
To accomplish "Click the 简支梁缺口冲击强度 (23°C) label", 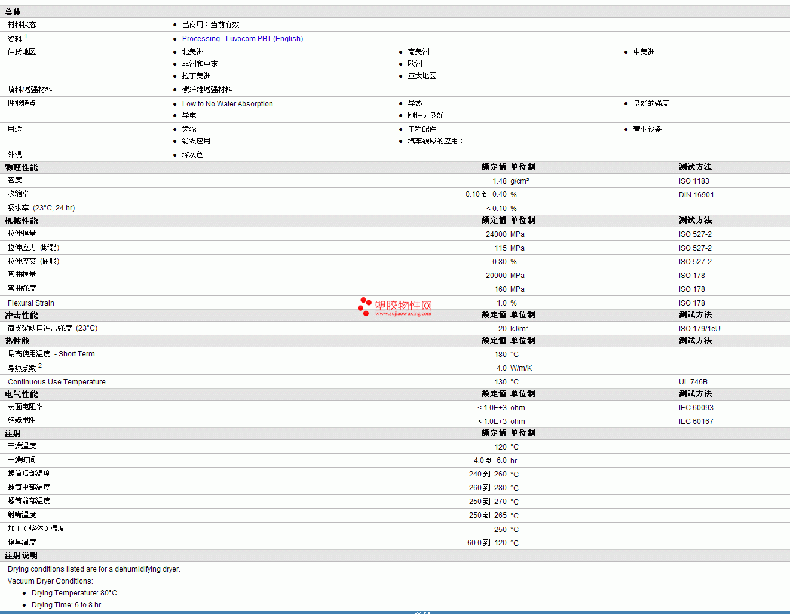I will point(53,328).
